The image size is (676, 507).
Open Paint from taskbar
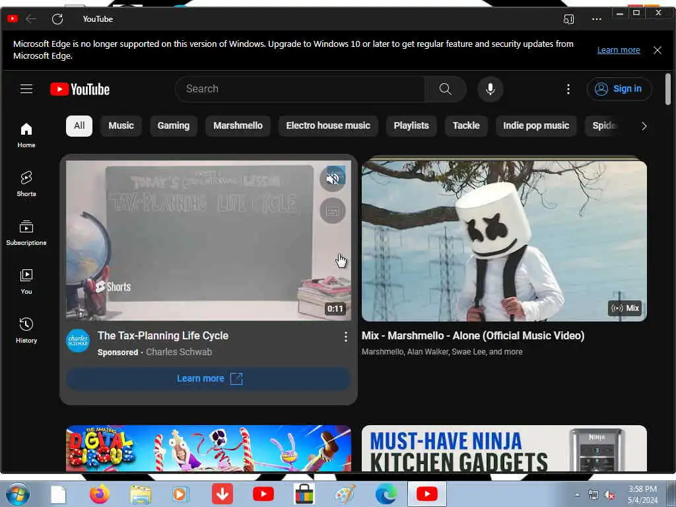345,494
